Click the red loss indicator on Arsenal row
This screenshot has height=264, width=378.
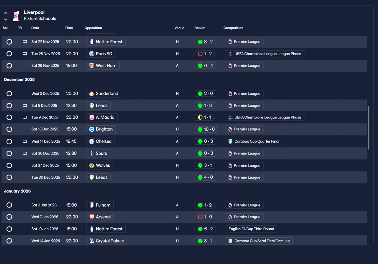[x=200, y=217]
